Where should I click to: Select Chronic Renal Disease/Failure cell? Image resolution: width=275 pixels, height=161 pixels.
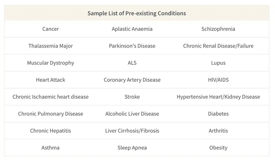[218, 46]
